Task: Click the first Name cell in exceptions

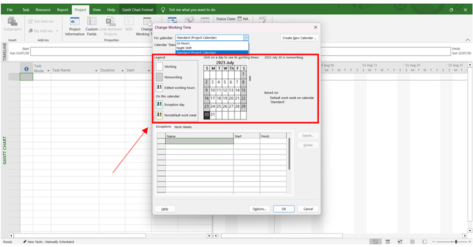Action: [199, 141]
